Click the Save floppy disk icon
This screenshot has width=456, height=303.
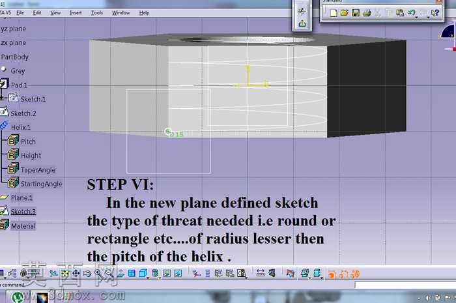tap(356, 13)
